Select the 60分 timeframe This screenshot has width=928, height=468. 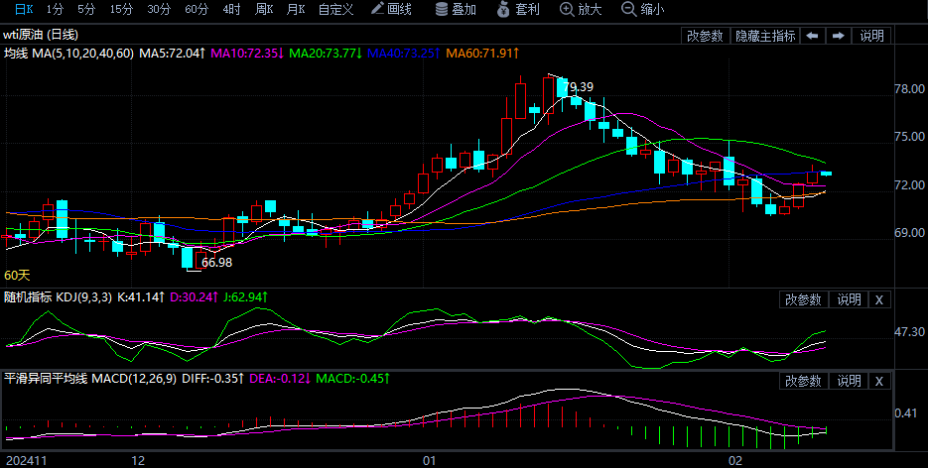(x=196, y=9)
